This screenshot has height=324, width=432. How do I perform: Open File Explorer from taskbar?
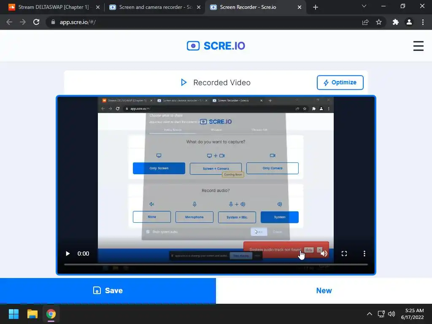point(32,314)
